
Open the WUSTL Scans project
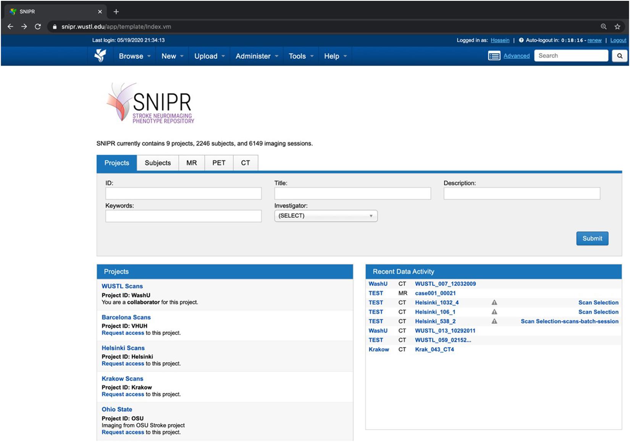[122, 286]
